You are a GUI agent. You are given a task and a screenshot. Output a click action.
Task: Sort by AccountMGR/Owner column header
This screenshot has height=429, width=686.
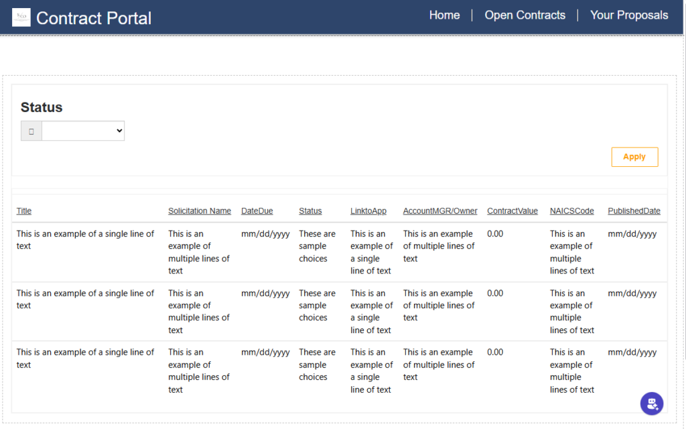(440, 211)
